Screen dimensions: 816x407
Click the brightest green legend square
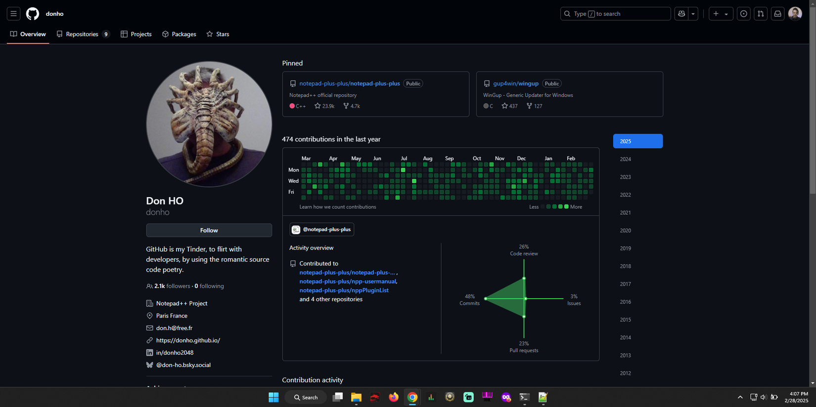coord(566,207)
